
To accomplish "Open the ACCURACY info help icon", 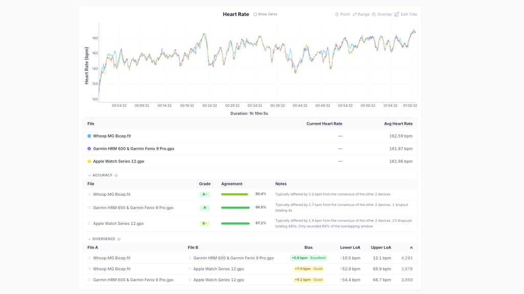I will click(x=116, y=175).
